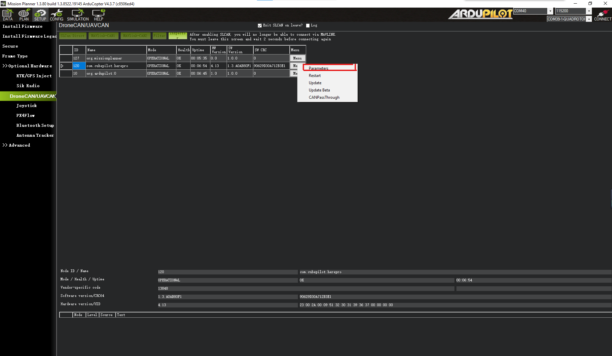Click the MAVlink-CAN1 button
This screenshot has width=612, height=356.
tap(103, 36)
